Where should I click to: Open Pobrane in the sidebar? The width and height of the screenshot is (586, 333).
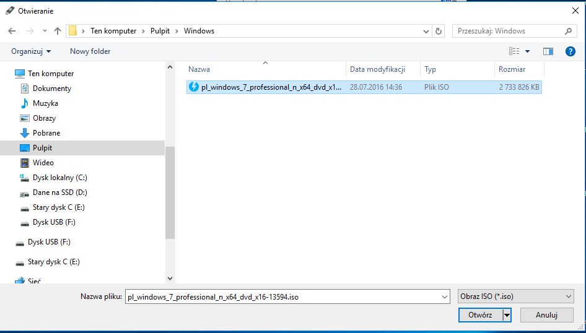[46, 133]
